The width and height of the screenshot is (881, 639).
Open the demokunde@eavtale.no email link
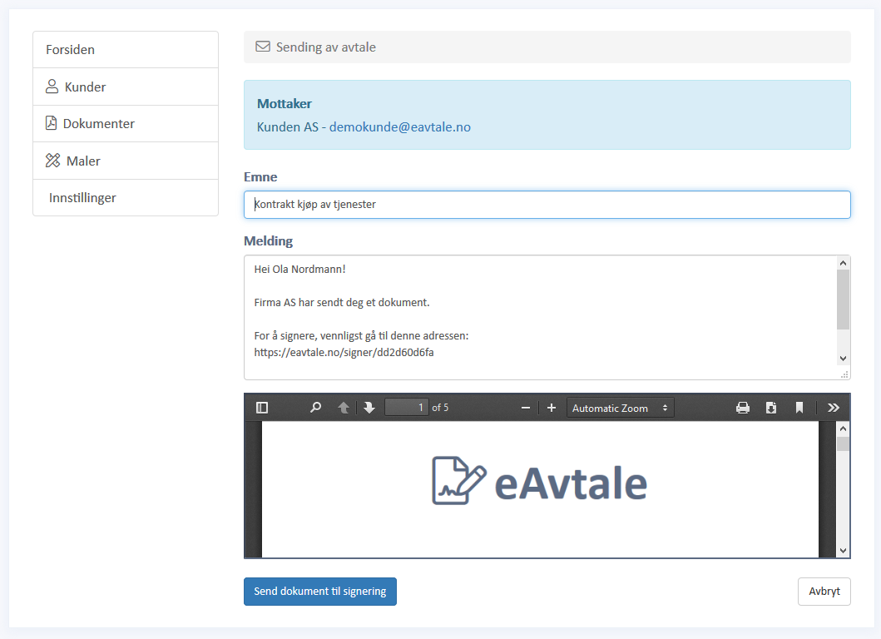tap(399, 126)
